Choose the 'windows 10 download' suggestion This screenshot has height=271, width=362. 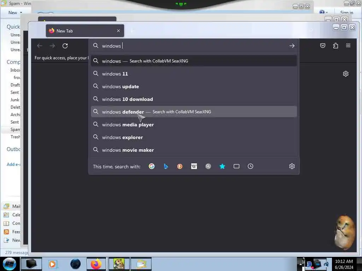coord(194,99)
